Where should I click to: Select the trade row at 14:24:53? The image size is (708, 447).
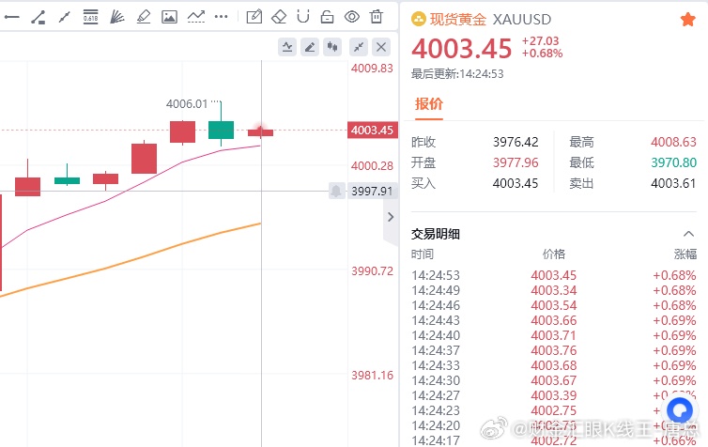(x=554, y=275)
